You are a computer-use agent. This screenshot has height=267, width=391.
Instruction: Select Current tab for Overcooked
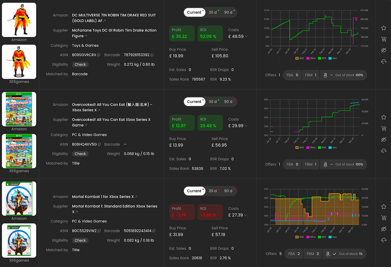click(x=194, y=102)
